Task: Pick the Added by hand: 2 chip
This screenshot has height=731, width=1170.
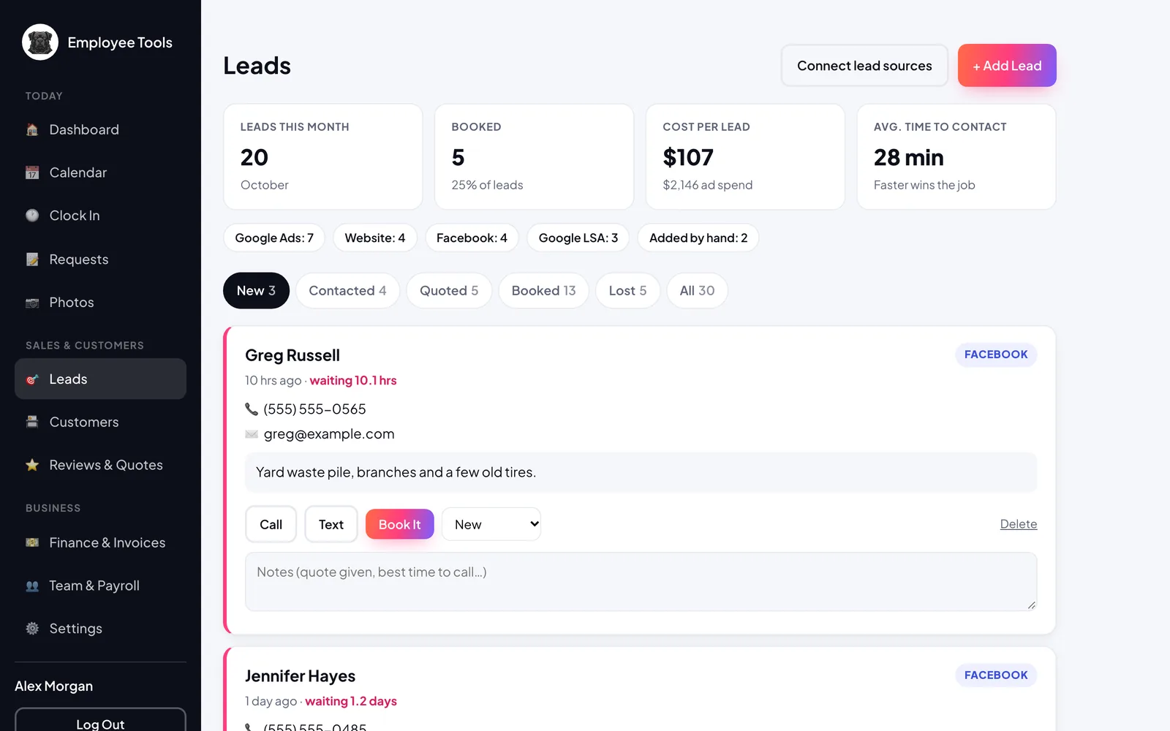Action: 698,238
